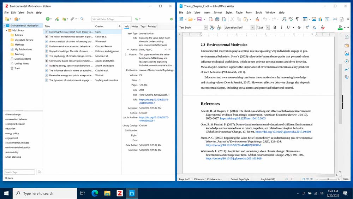Click Zotero Add Item by Identifier wand
Screen dimensions: 353x199
tap(57, 19)
